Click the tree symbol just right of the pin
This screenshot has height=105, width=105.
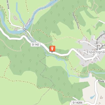(x=60, y=51)
